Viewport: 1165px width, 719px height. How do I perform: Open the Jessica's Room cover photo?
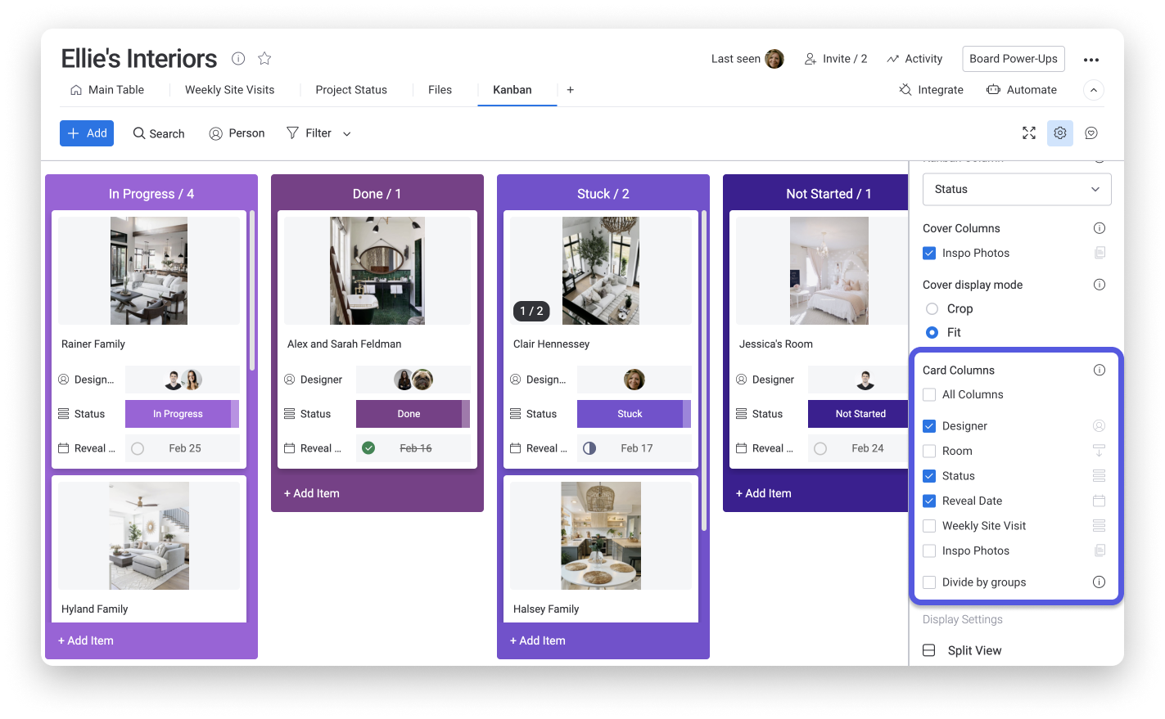[x=829, y=271]
